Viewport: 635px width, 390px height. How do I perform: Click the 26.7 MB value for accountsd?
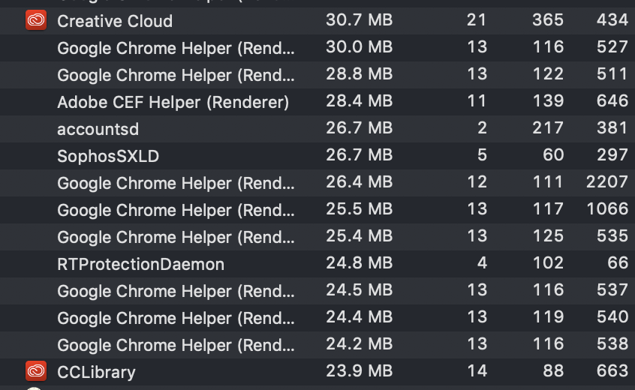coord(360,127)
